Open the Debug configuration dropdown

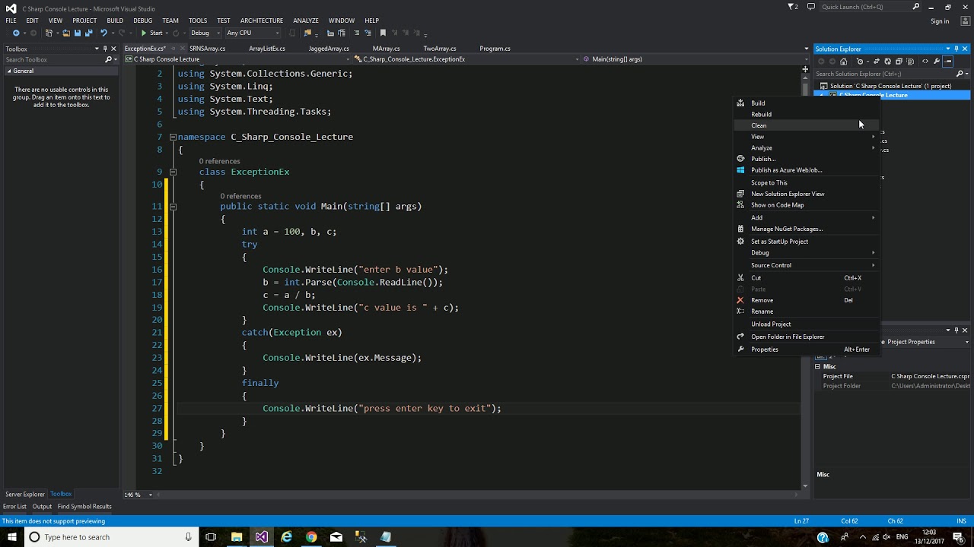(x=205, y=33)
